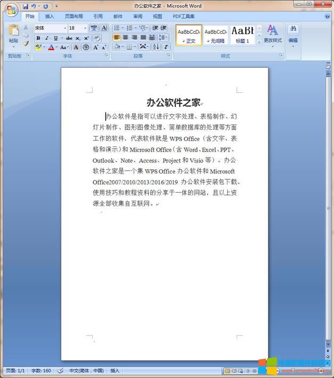Click the decrease indent icon
This screenshot has height=378, width=334.
click(x=155, y=28)
